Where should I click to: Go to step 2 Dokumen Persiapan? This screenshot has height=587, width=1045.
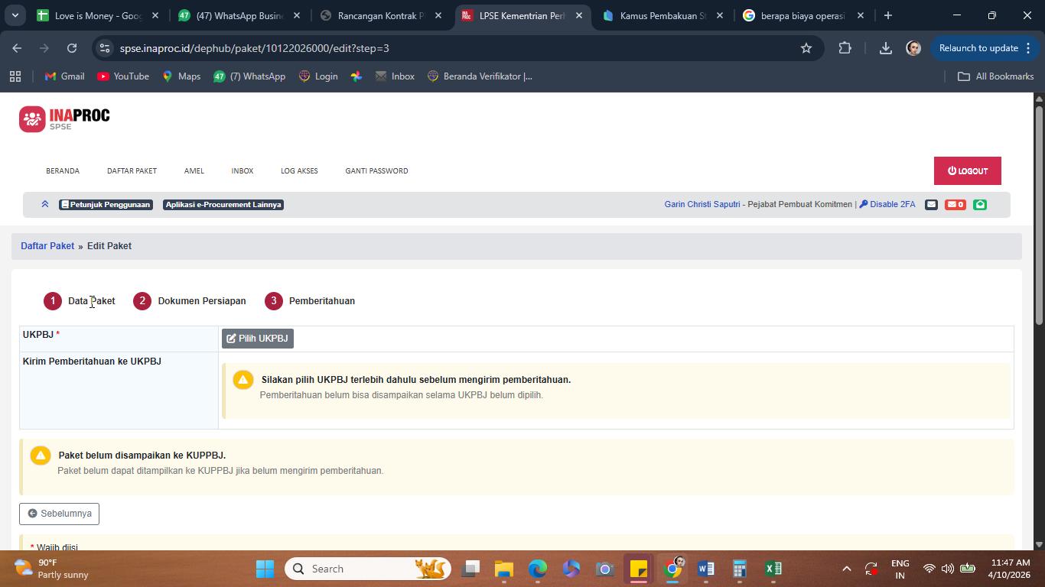point(190,301)
